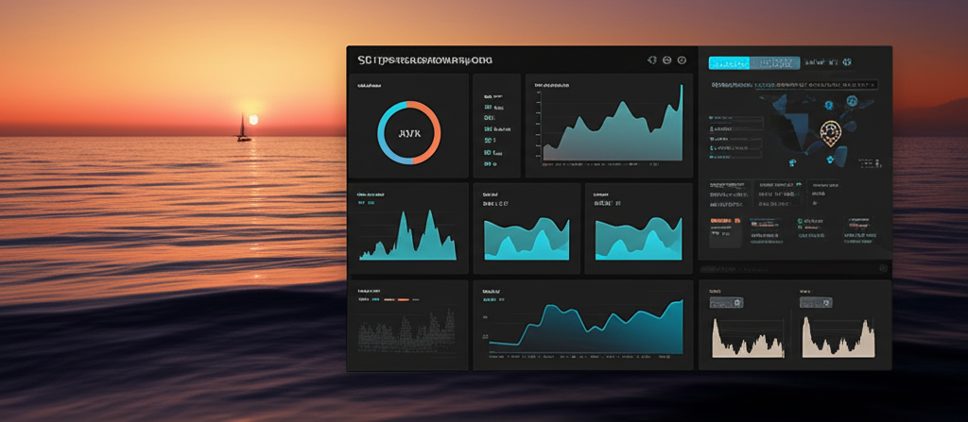Click the round icon on the map panel footer
The image size is (968, 422).
(883, 269)
